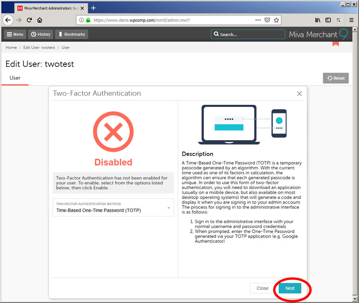Image resolution: width=359 pixels, height=303 pixels.
Task: Go to the browser home page icon
Action: click(40, 20)
